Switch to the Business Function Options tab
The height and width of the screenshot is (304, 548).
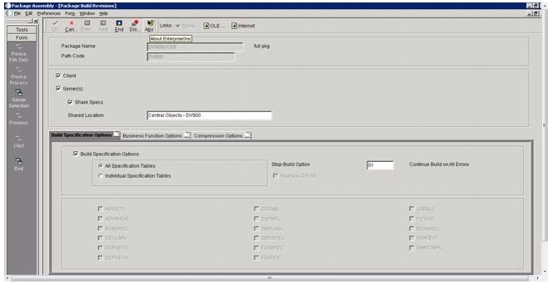point(156,135)
